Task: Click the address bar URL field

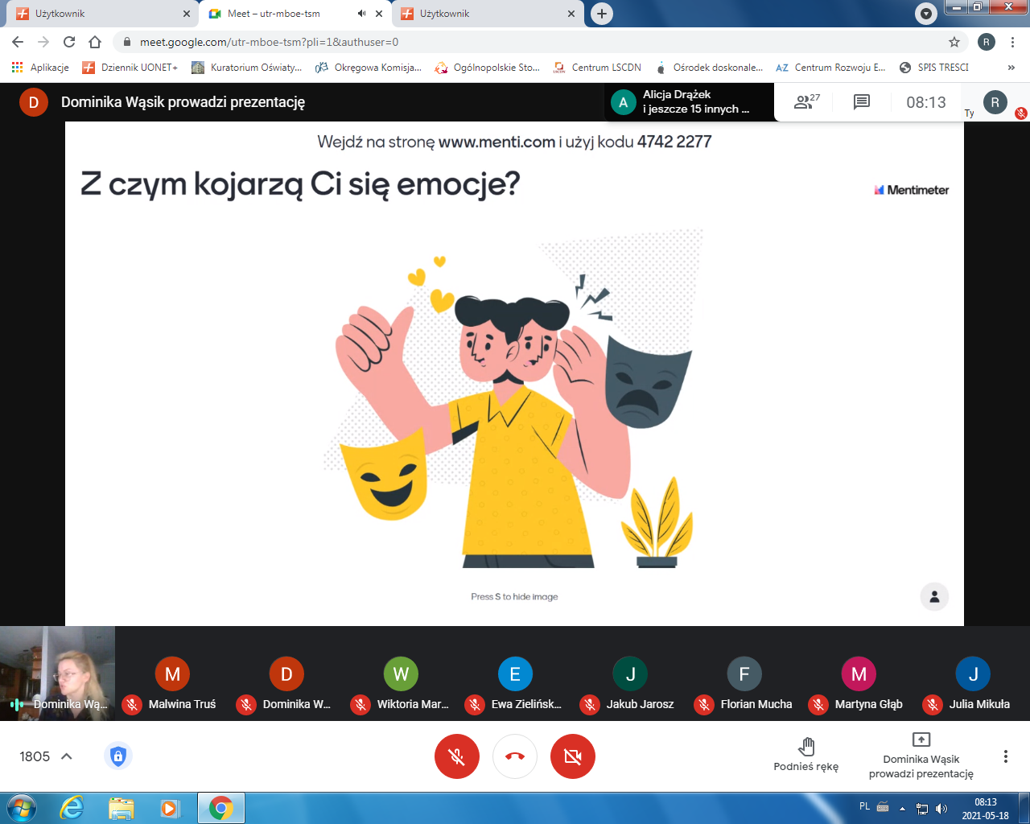Action: coord(531,42)
